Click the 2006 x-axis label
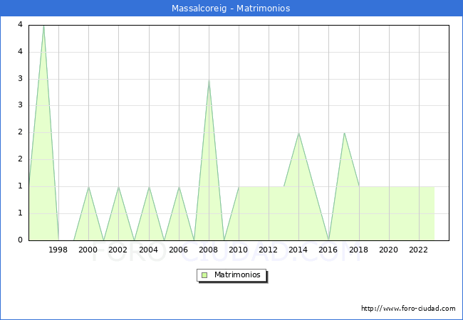 [178, 250]
